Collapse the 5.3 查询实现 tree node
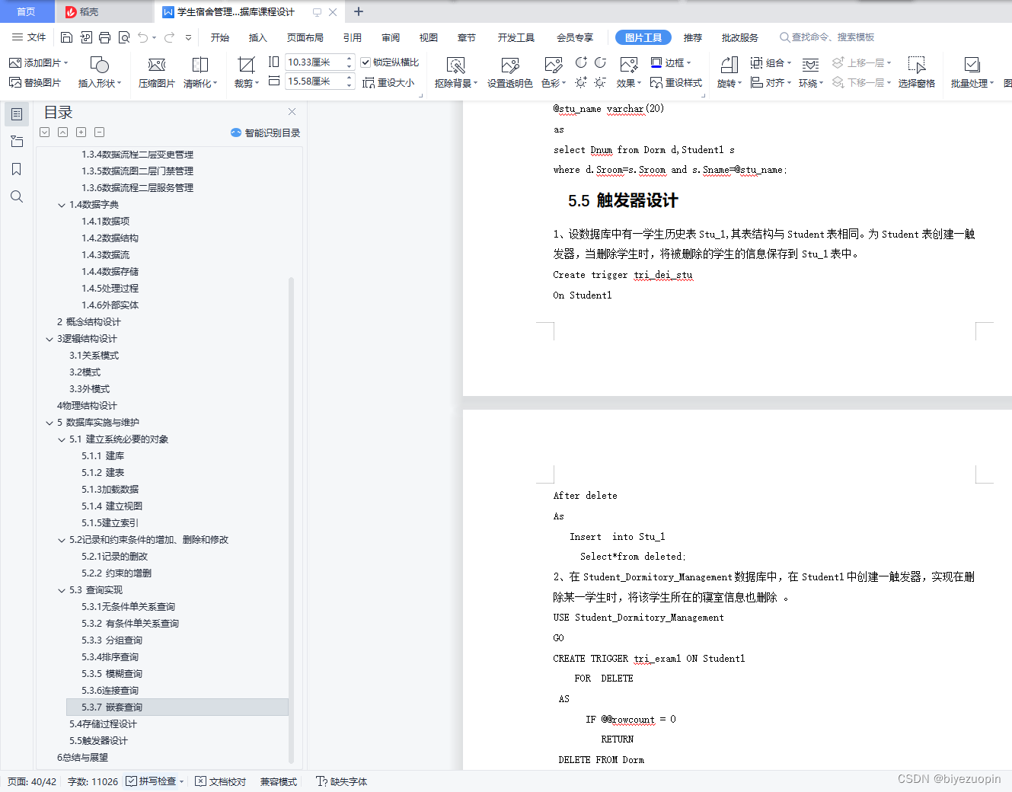Screen dimensions: 1012x792 pos(61,589)
